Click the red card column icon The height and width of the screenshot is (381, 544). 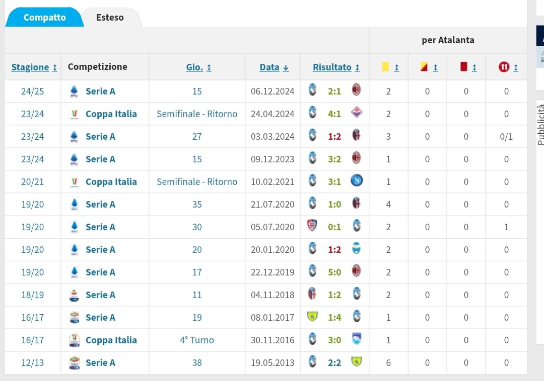point(464,67)
